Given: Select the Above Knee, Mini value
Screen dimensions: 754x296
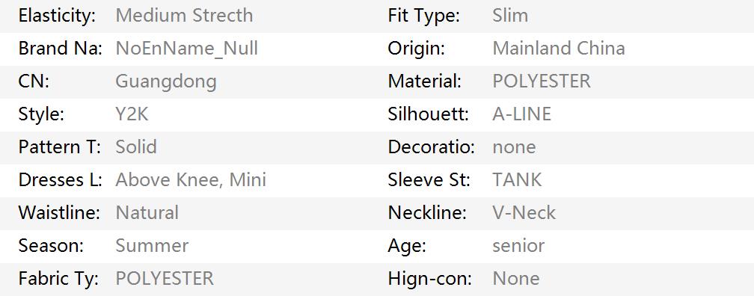Looking at the screenshot, I should click(x=191, y=179).
